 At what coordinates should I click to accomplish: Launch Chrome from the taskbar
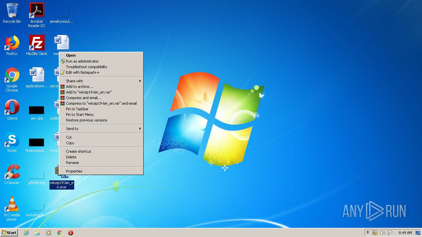pyautogui.click(x=60, y=233)
